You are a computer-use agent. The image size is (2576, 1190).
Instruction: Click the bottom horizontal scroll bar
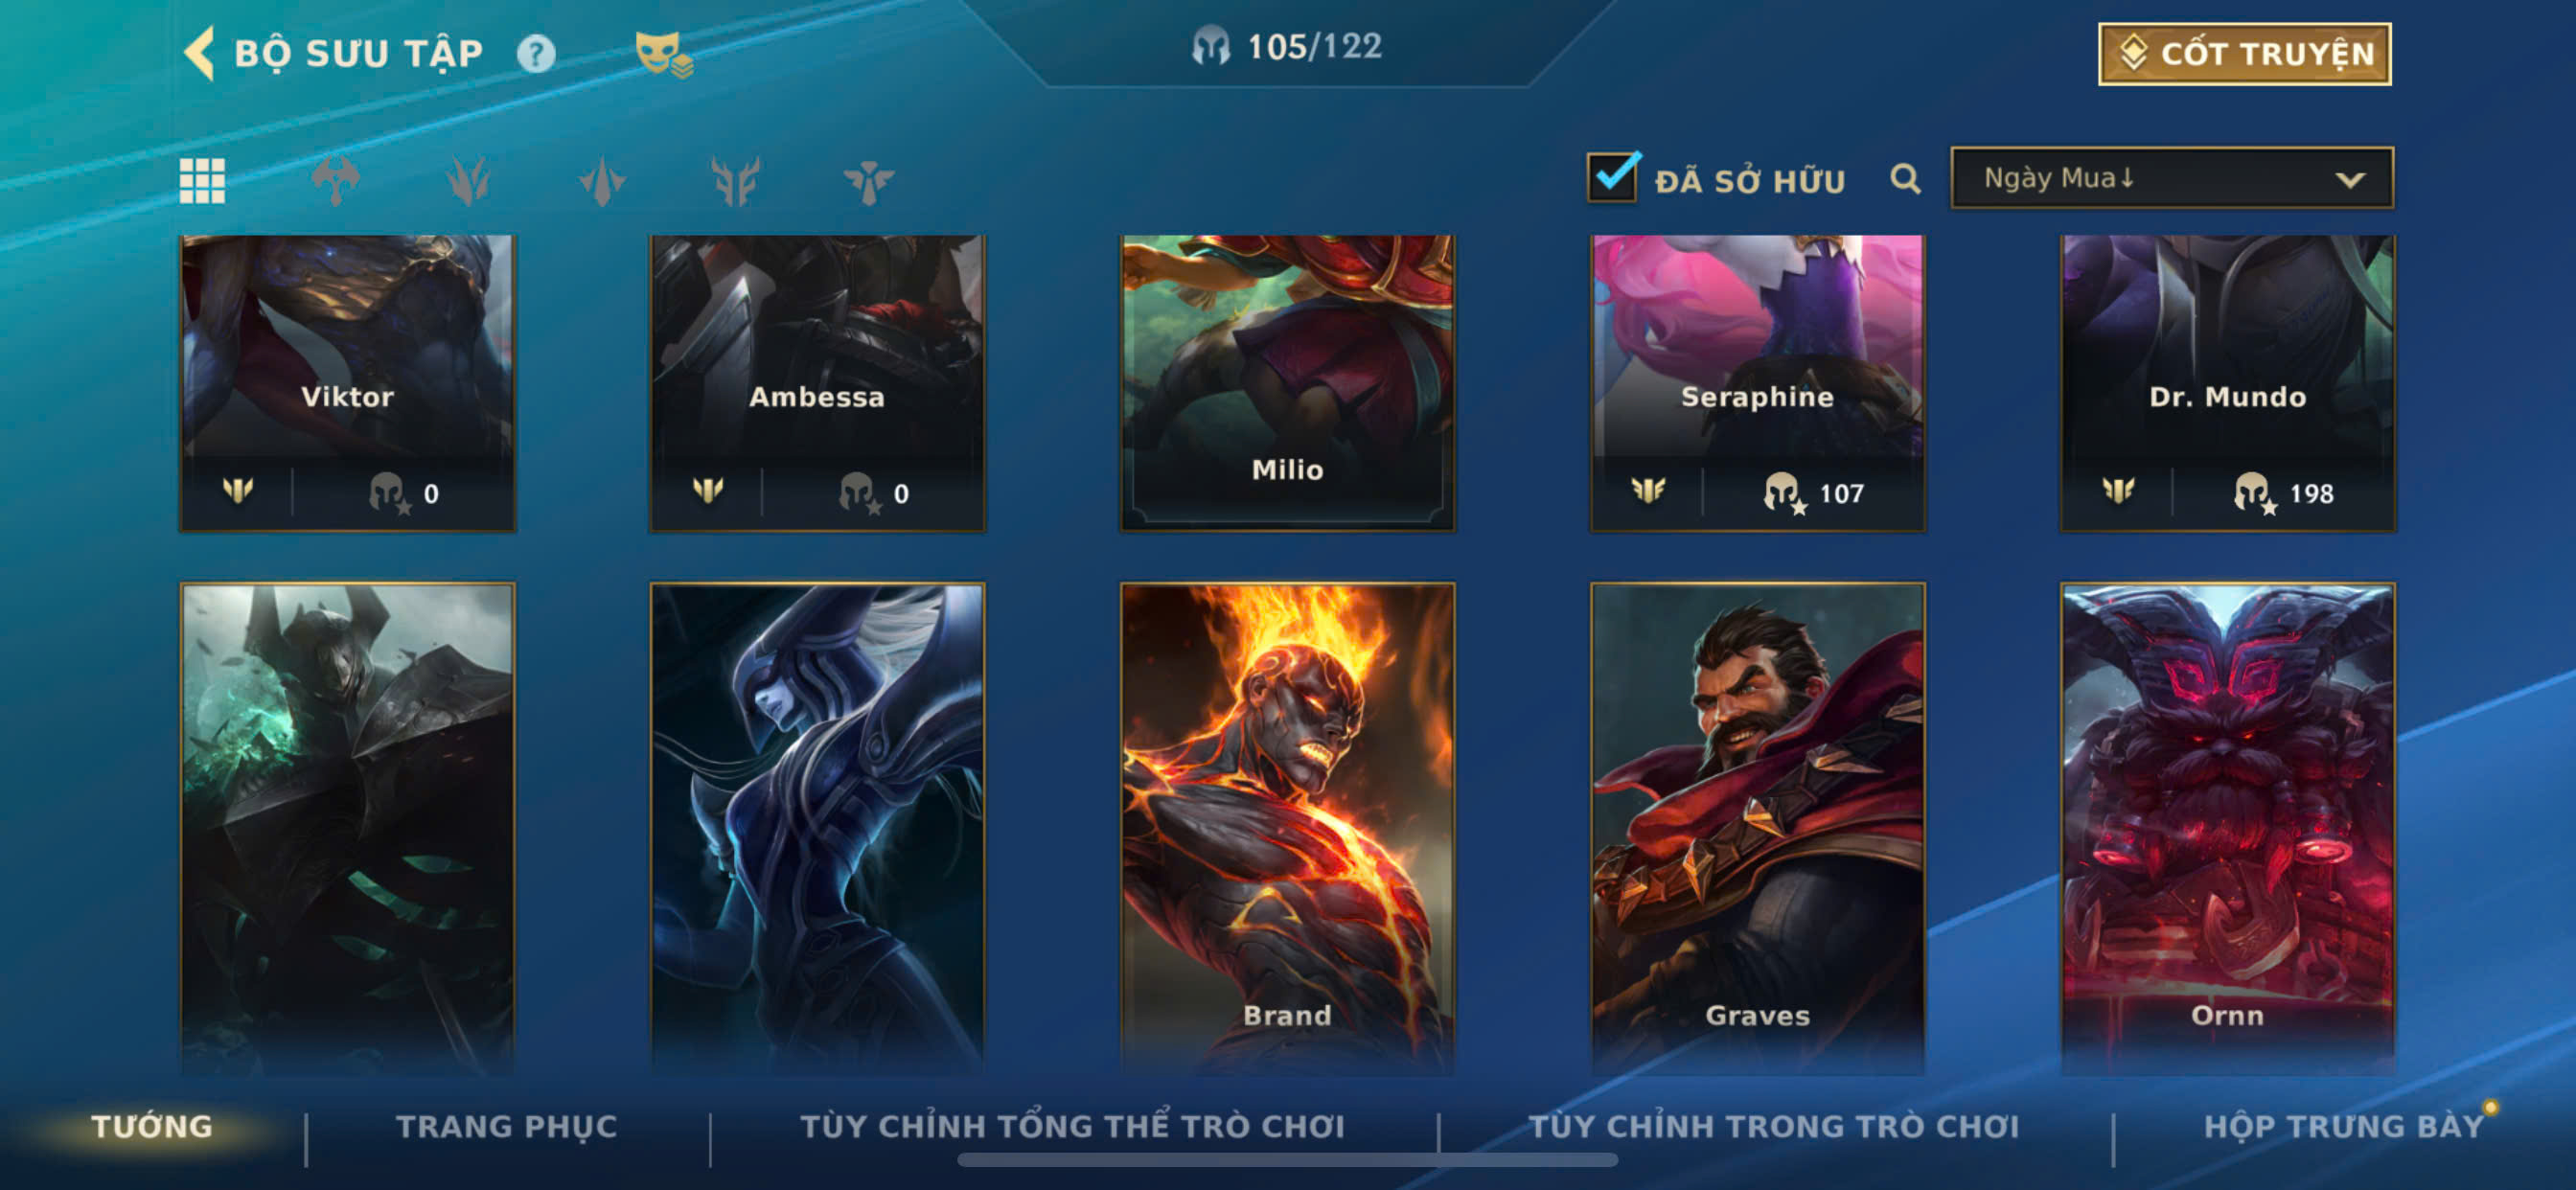pos(1287,1160)
